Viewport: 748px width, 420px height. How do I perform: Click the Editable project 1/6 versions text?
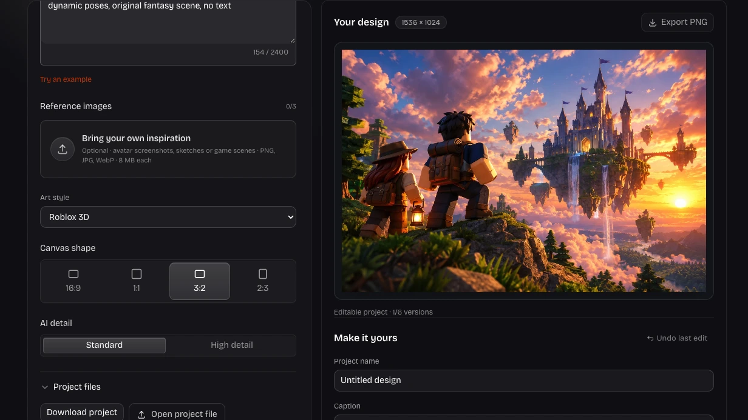coord(383,312)
